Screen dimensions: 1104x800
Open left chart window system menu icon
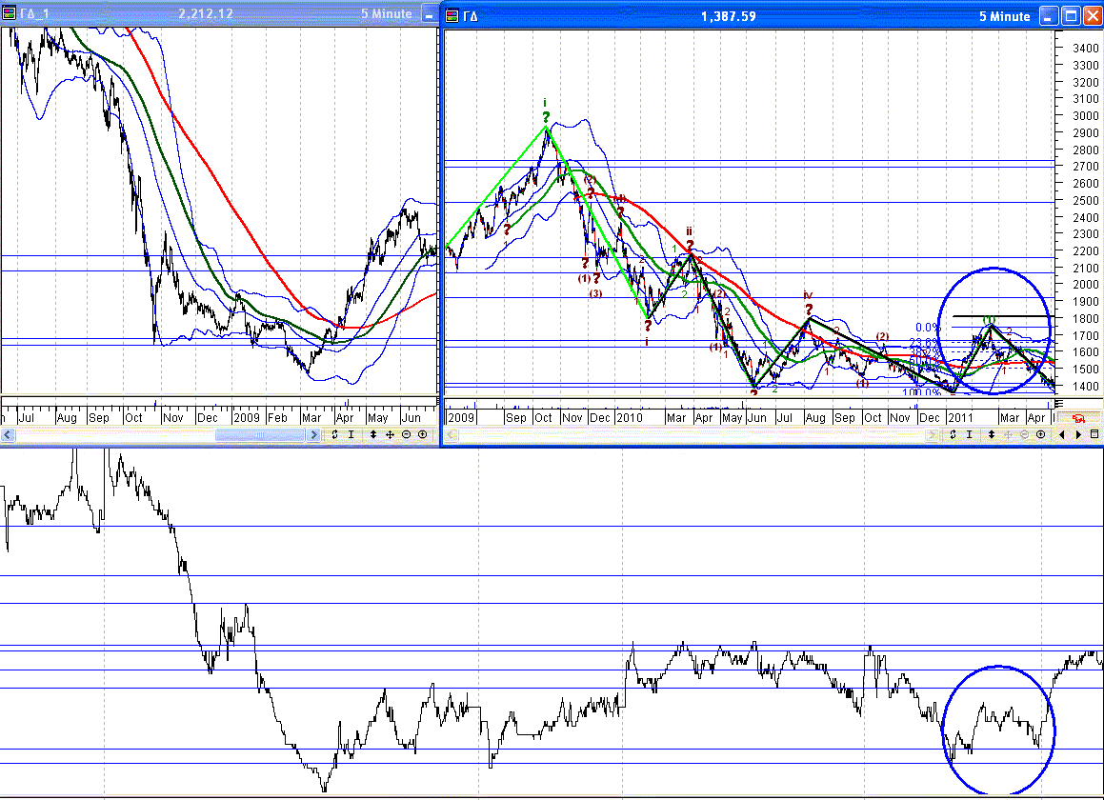click(9, 14)
